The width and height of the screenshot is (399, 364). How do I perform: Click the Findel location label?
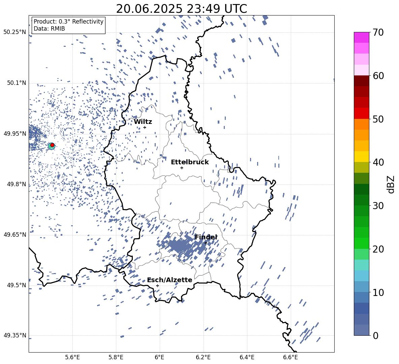pyautogui.click(x=206, y=237)
